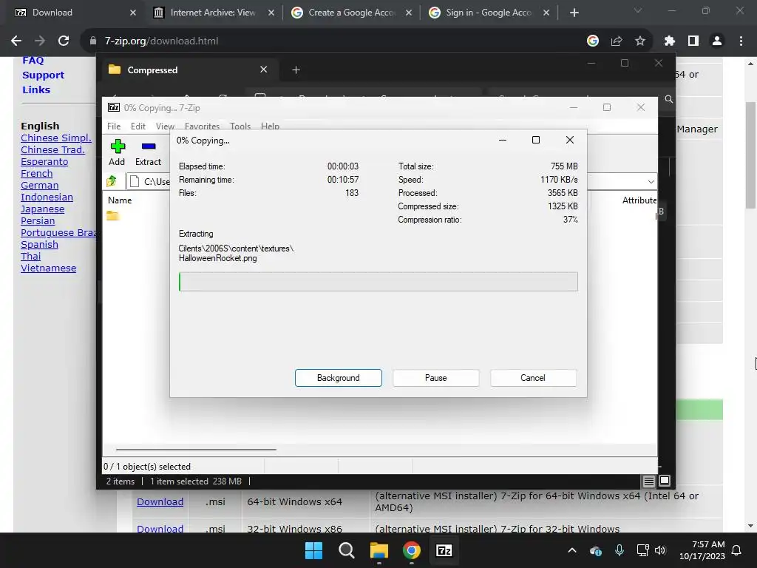
Task: Expand the 7-Zip address path dropdown
Action: (x=651, y=182)
